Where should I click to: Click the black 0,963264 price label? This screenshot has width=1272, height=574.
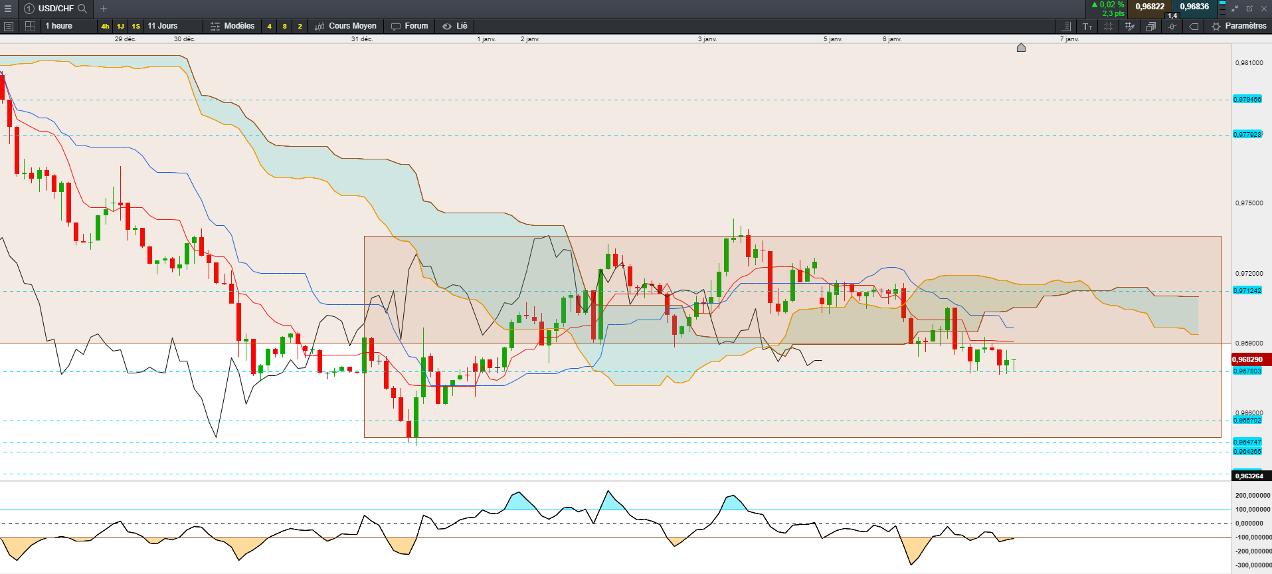1251,476
